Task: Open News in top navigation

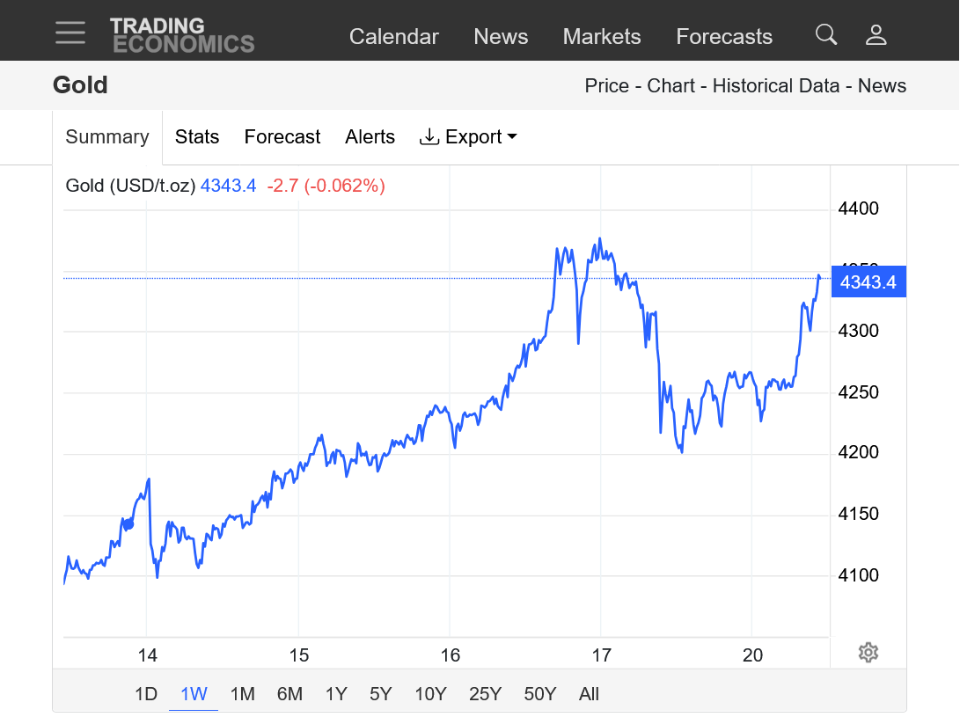Action: pos(501,37)
